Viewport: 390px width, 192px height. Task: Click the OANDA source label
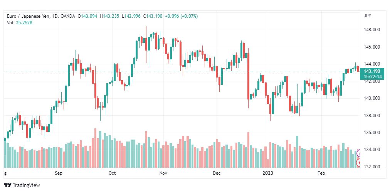[x=68, y=16]
